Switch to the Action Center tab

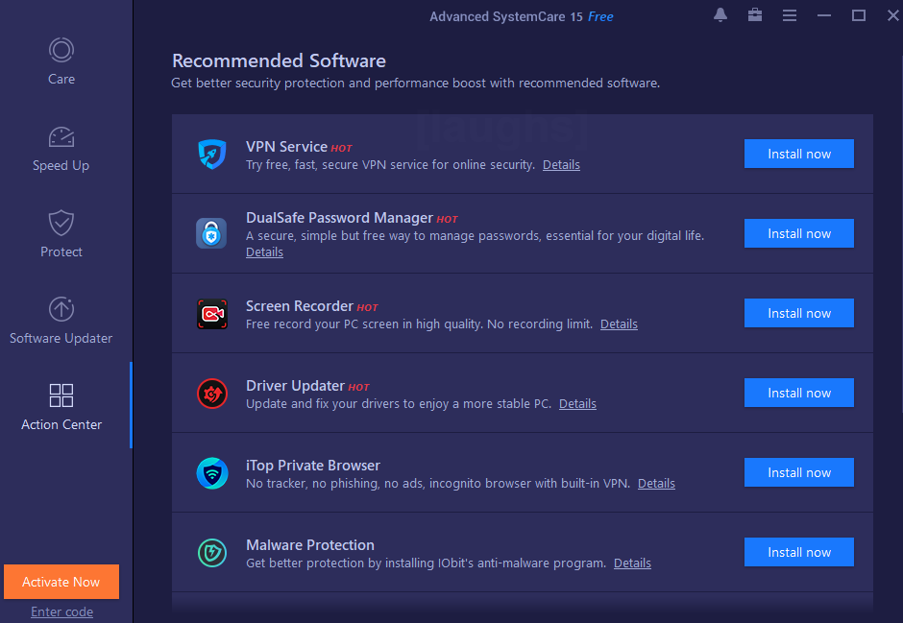(61, 395)
